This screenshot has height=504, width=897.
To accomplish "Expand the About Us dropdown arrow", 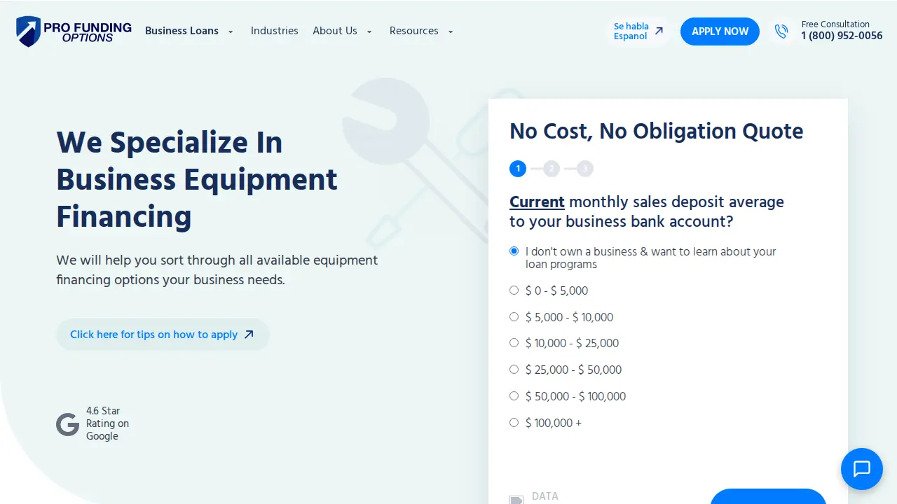I will [369, 32].
